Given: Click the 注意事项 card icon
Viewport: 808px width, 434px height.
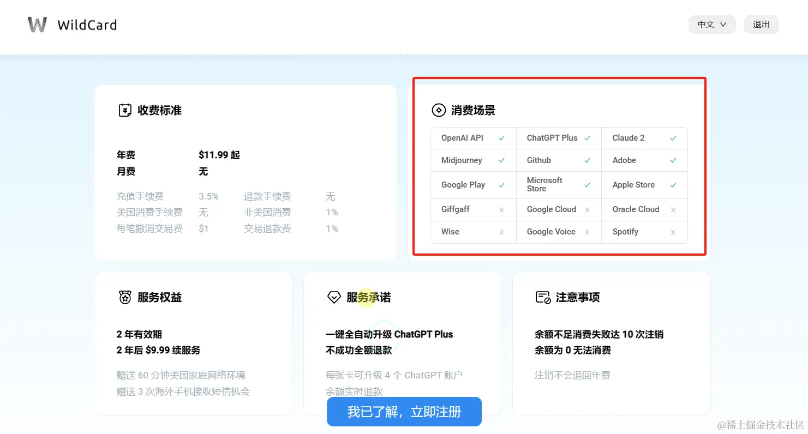Looking at the screenshot, I should (543, 297).
